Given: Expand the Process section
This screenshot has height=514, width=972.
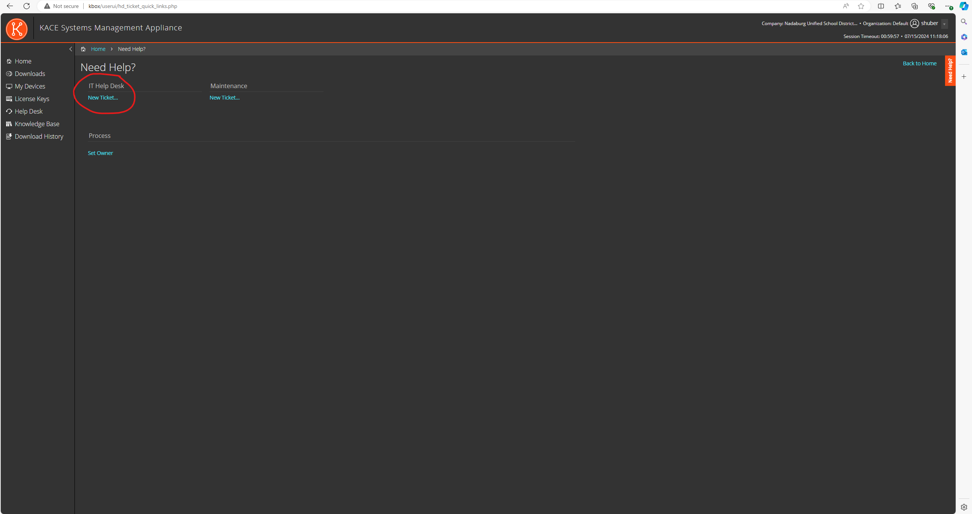Looking at the screenshot, I should 99,135.
